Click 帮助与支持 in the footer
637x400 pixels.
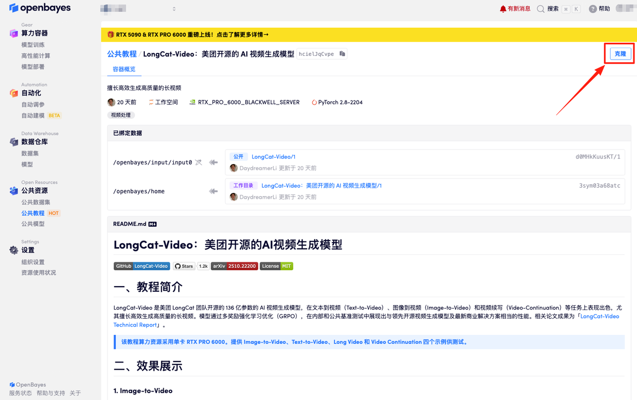pyautogui.click(x=51, y=393)
